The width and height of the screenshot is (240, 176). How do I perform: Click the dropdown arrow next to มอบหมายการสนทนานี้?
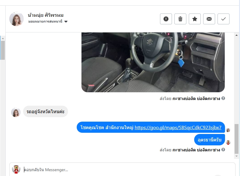tap(66, 22)
